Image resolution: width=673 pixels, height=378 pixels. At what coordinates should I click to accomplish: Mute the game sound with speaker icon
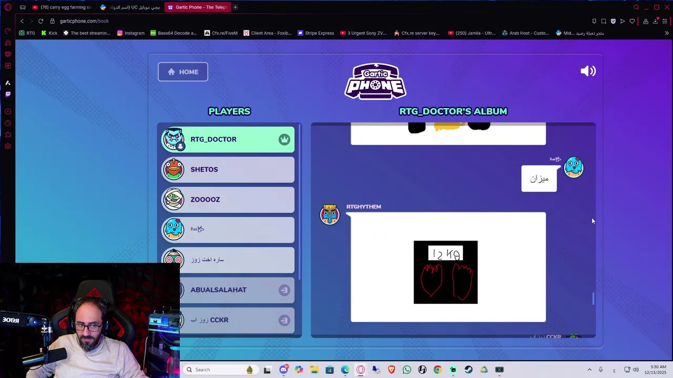point(588,71)
